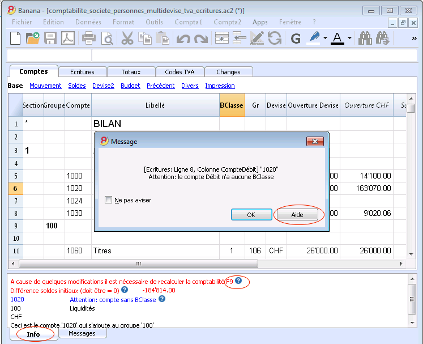Open the Fichier menu
The height and width of the screenshot is (344, 423).
(22, 22)
